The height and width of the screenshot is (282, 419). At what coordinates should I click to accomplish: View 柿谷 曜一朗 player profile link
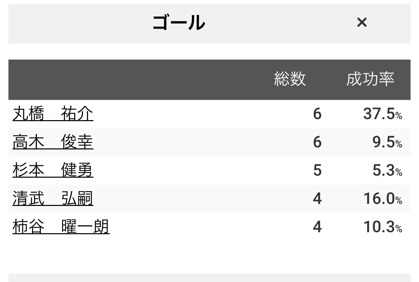[x=61, y=227]
